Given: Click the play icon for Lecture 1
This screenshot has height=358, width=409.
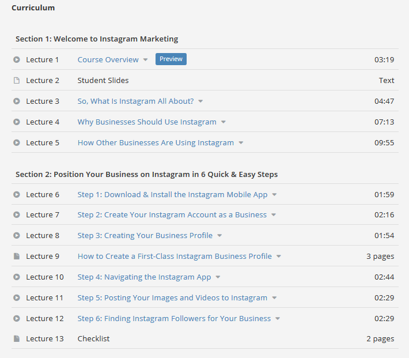Looking at the screenshot, I should pos(17,59).
